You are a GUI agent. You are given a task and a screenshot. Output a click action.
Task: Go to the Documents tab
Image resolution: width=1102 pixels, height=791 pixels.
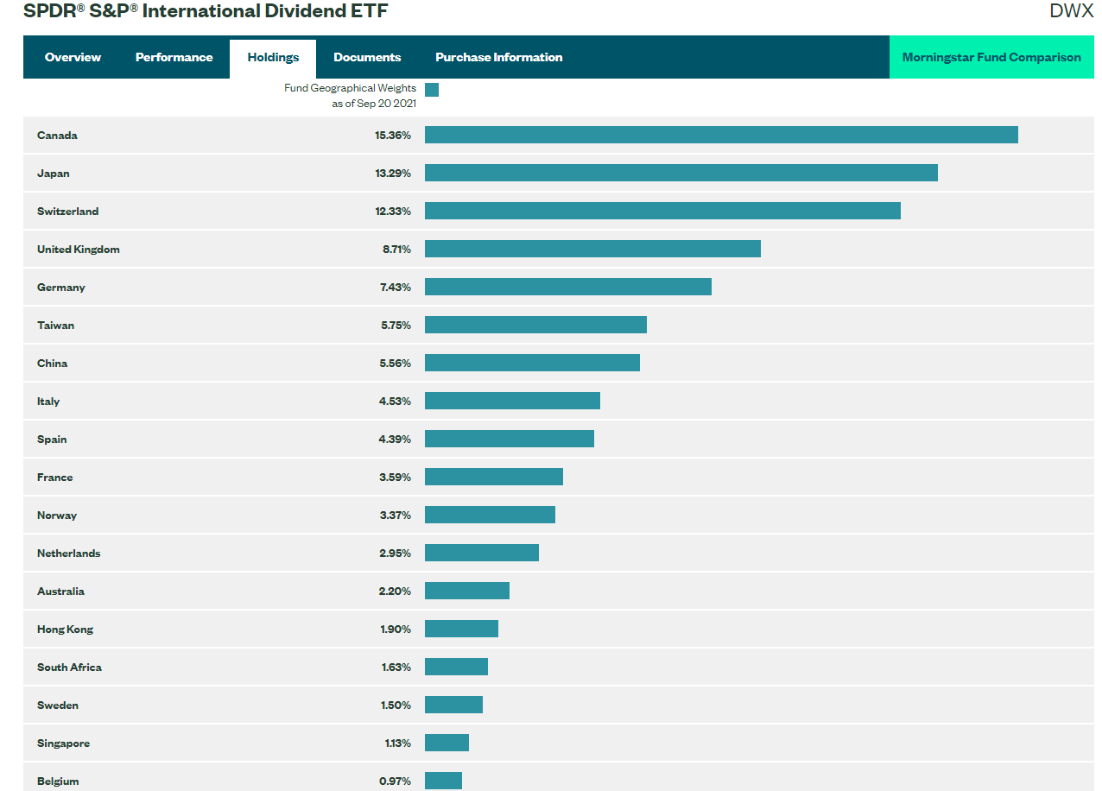pos(367,57)
